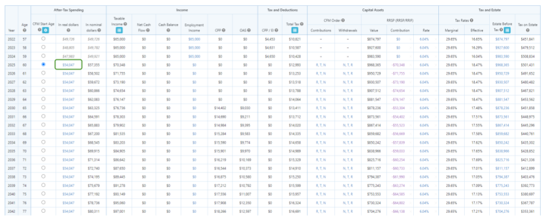Click 2022 Total Tax value $10,821
The height and width of the screenshot is (219, 548).
pyautogui.click(x=295, y=39)
